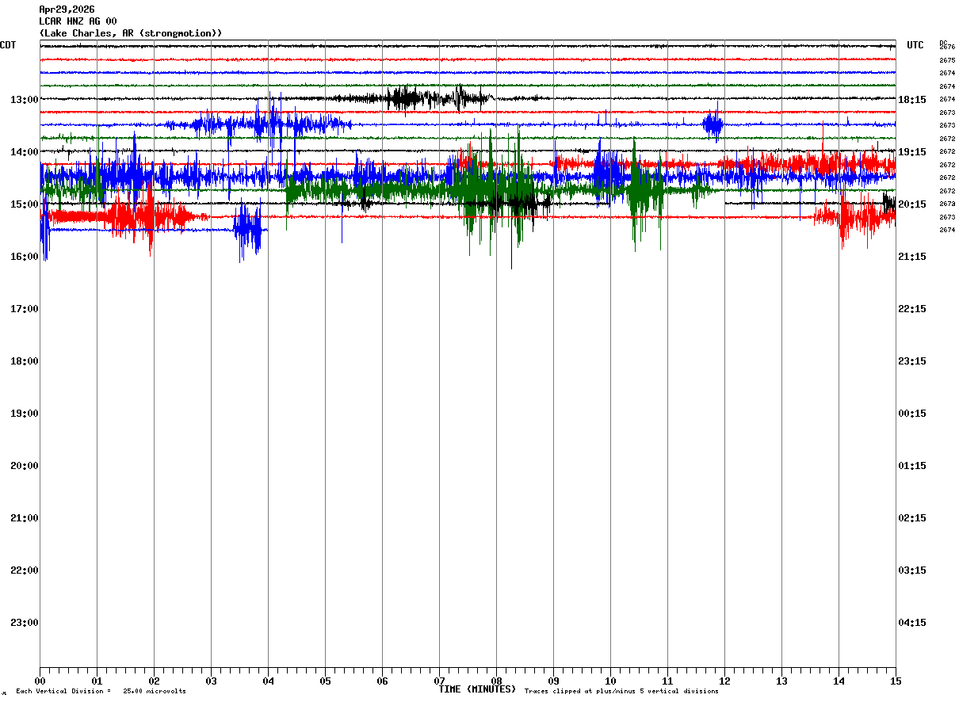959x702 pixels.
Task: Click the Apr29,2026 date header
Action: 67,10
